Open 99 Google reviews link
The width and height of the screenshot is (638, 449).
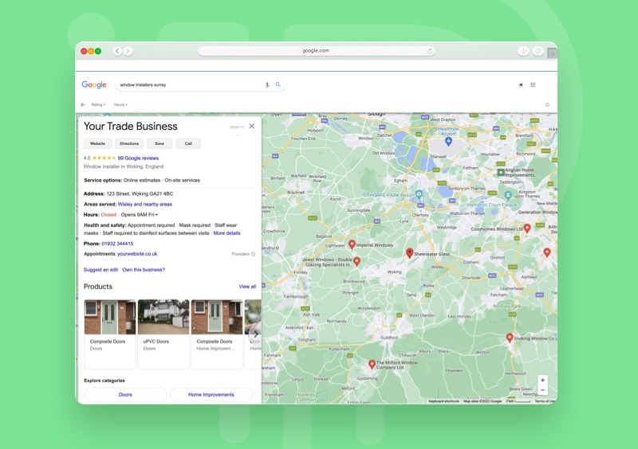coord(138,158)
